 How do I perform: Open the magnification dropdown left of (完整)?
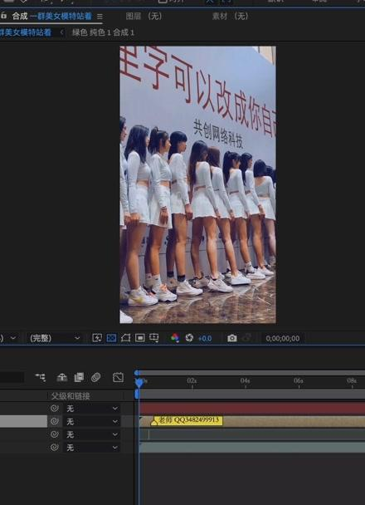(x=8, y=338)
